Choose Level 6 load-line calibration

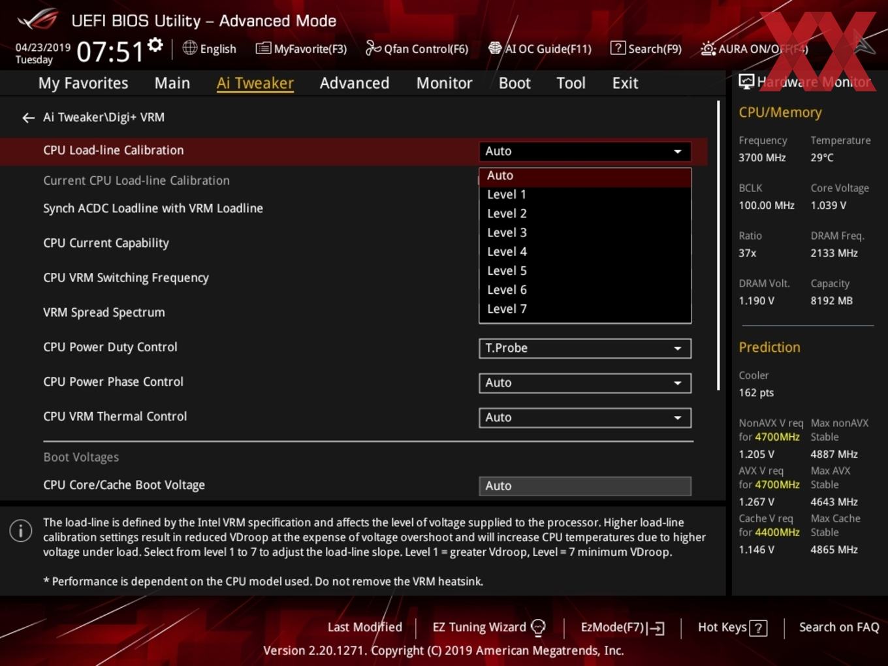585,289
